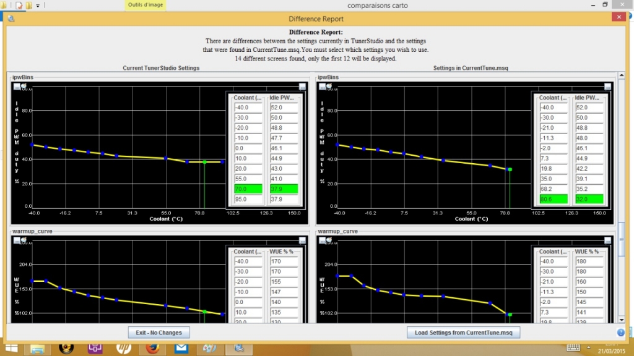Screen dimensions: 634x356
Task: Open the touch keyboard tray icon
Action: [573, 347]
